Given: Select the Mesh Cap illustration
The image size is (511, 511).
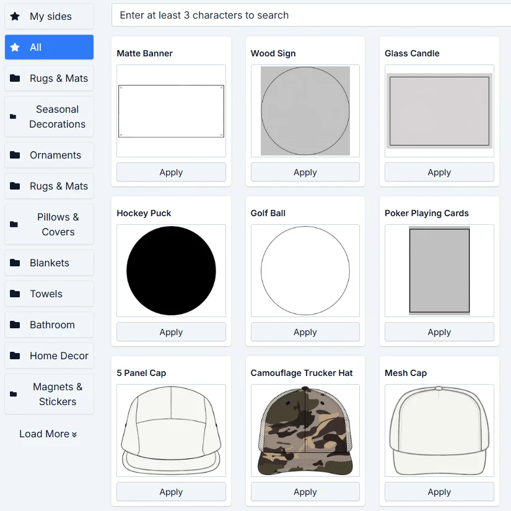Looking at the screenshot, I should 439,430.
